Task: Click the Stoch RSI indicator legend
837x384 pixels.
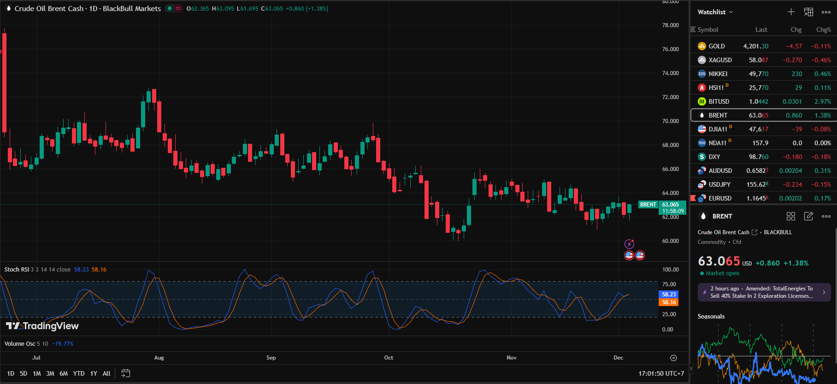Action: (17, 270)
